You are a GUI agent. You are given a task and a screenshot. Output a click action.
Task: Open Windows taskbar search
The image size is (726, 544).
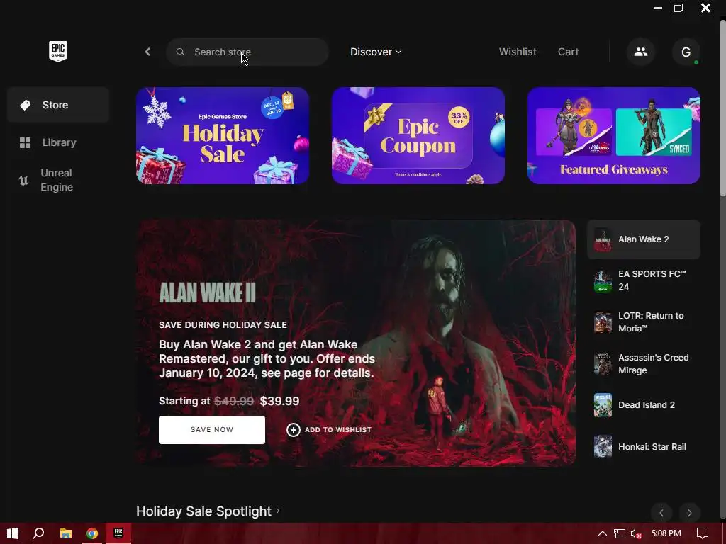(39, 533)
